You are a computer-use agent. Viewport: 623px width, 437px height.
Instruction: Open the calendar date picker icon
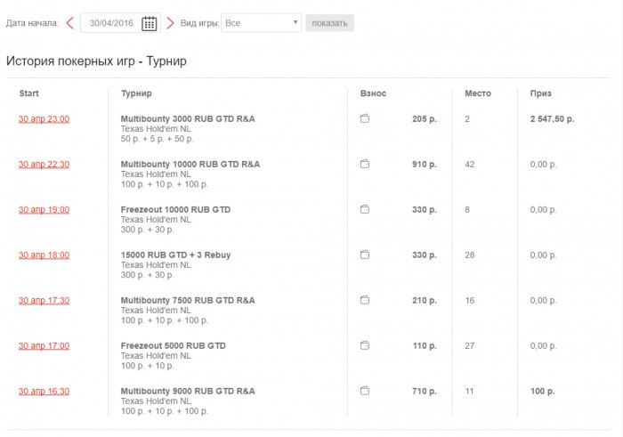(x=150, y=23)
